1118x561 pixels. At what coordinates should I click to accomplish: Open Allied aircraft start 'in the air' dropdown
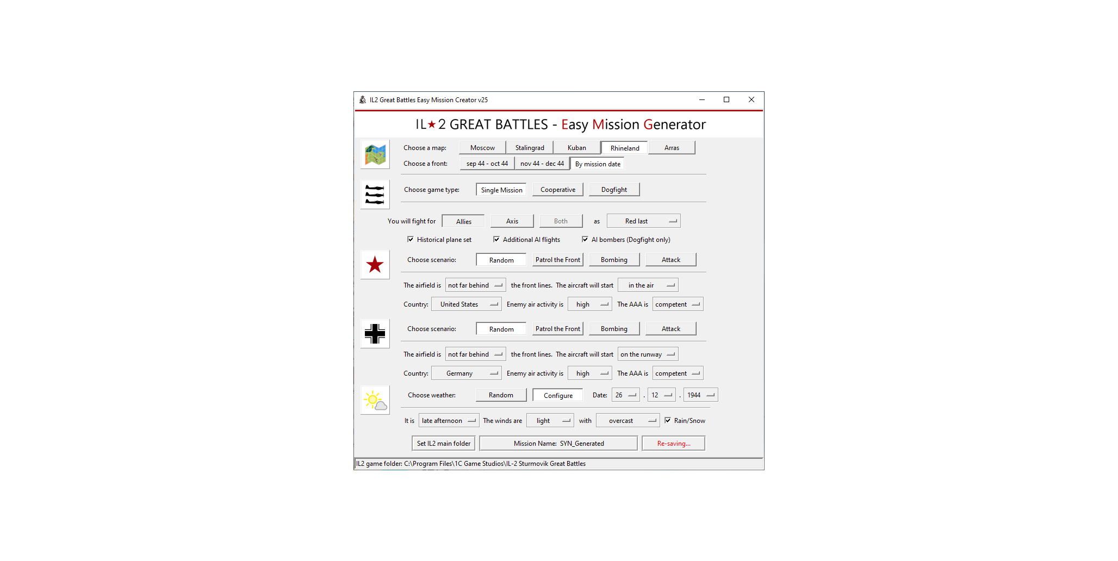648,285
